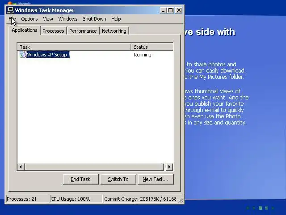Click the Switch To button
286x215 pixels.
pyautogui.click(x=118, y=179)
